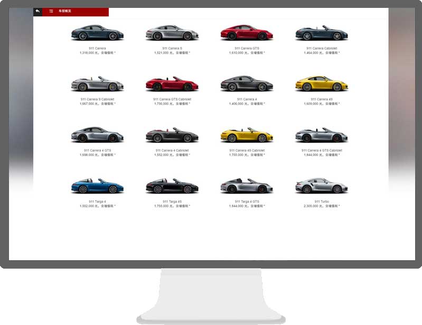
Task: Select the silver 911 Targa 4 GTS image
Action: pos(247,186)
